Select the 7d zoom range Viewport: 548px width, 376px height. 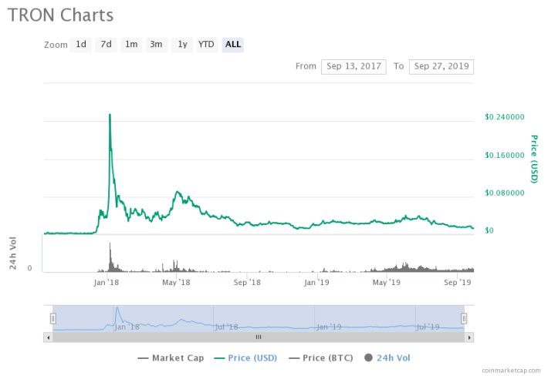coord(107,45)
